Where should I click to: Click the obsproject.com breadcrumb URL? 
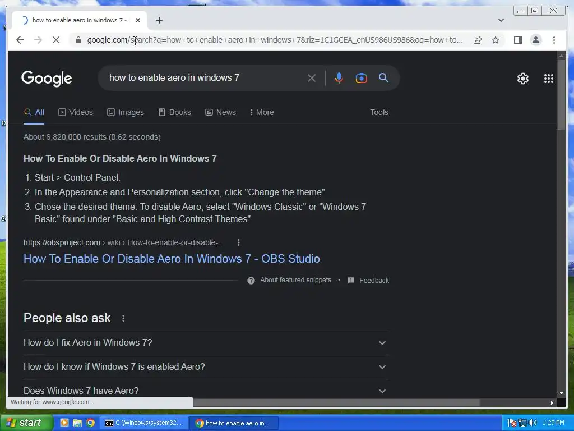pyautogui.click(x=124, y=242)
